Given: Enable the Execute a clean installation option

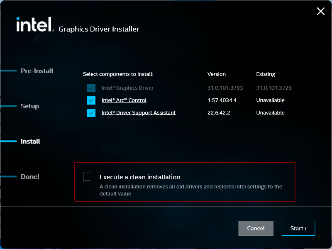Looking at the screenshot, I should pyautogui.click(x=87, y=177).
